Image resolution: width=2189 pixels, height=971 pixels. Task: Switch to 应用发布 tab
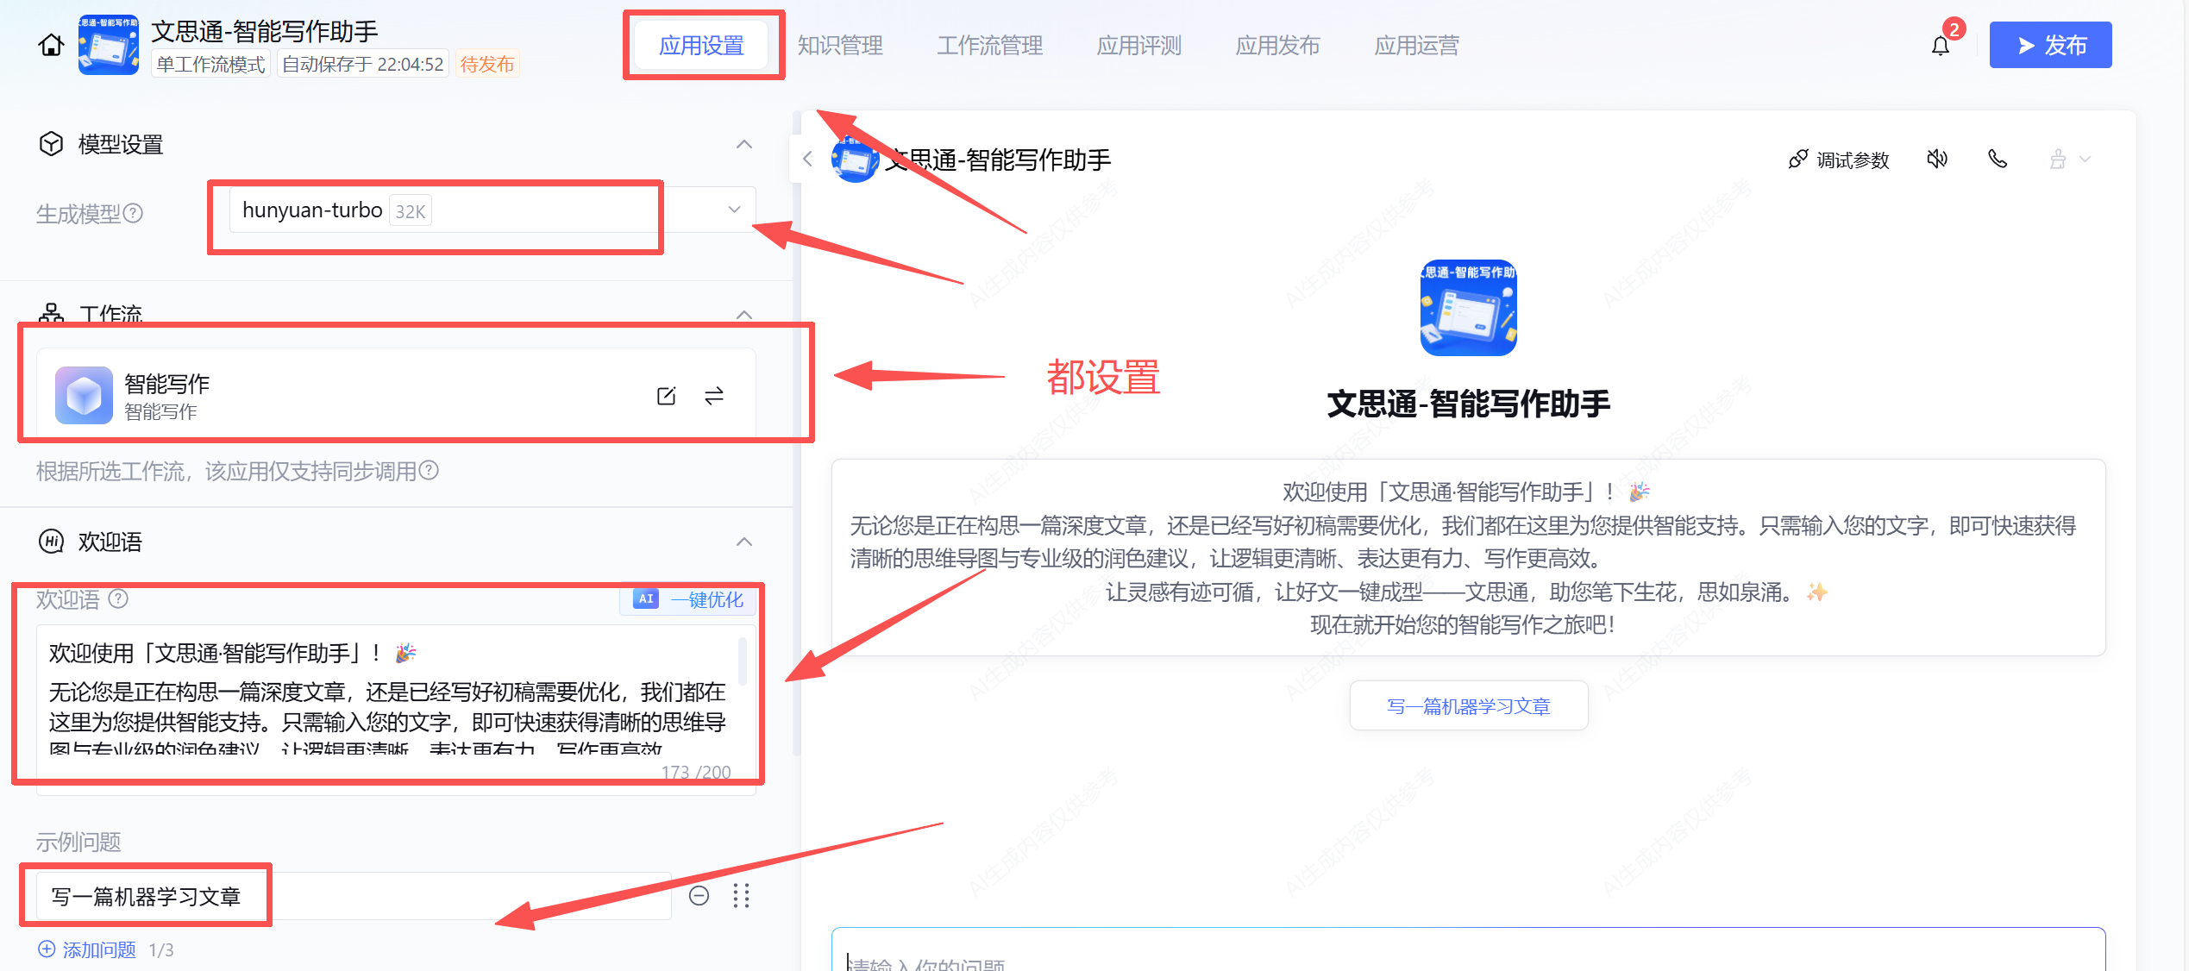pyautogui.click(x=1278, y=46)
